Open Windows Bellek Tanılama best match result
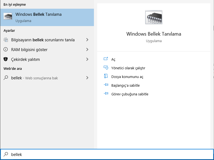Image resolution: width=214 pixels, height=160 pixels. point(47,17)
